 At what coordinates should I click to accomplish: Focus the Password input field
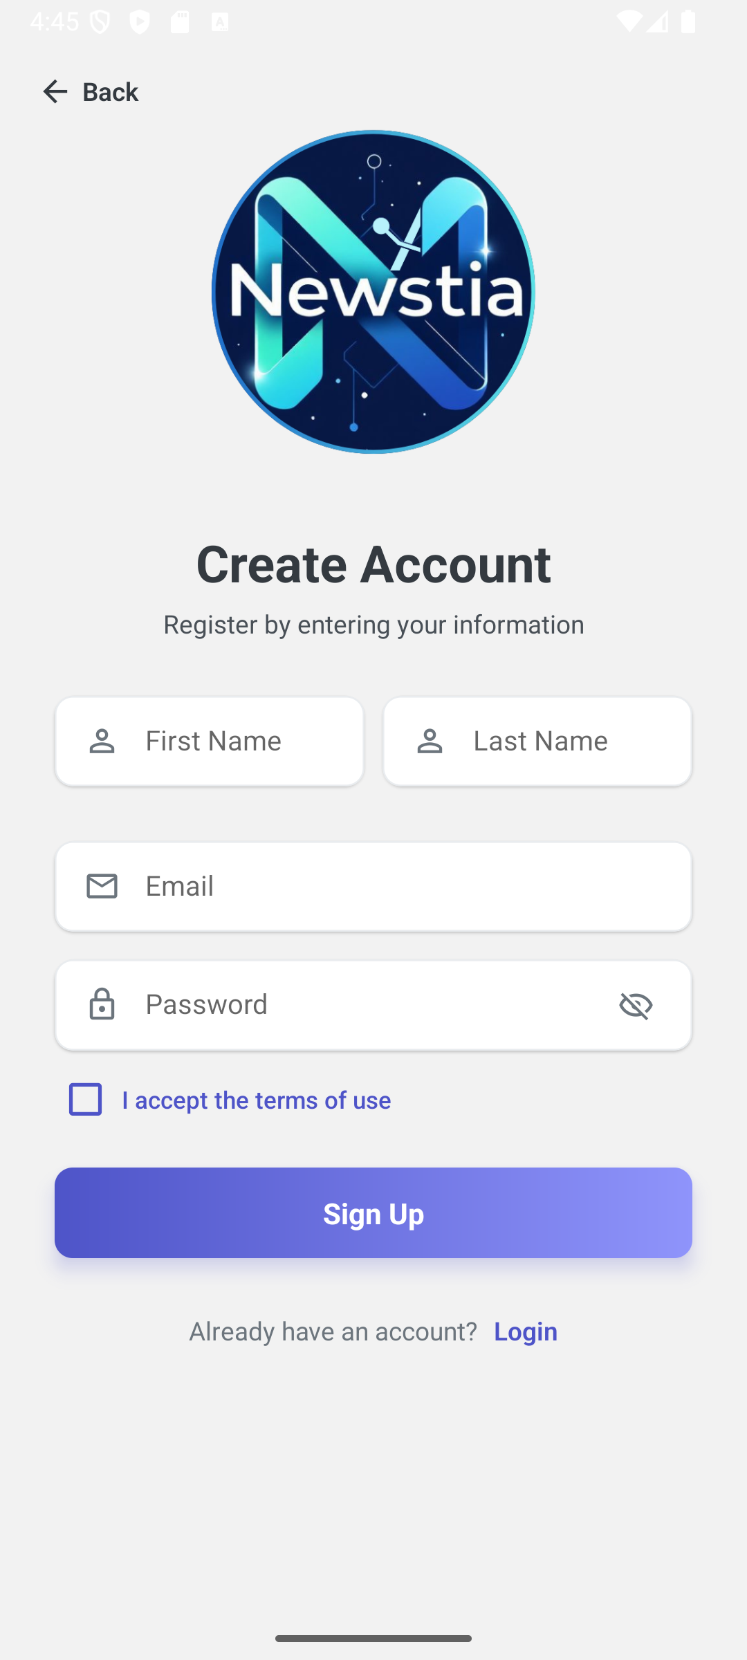click(x=367, y=1004)
